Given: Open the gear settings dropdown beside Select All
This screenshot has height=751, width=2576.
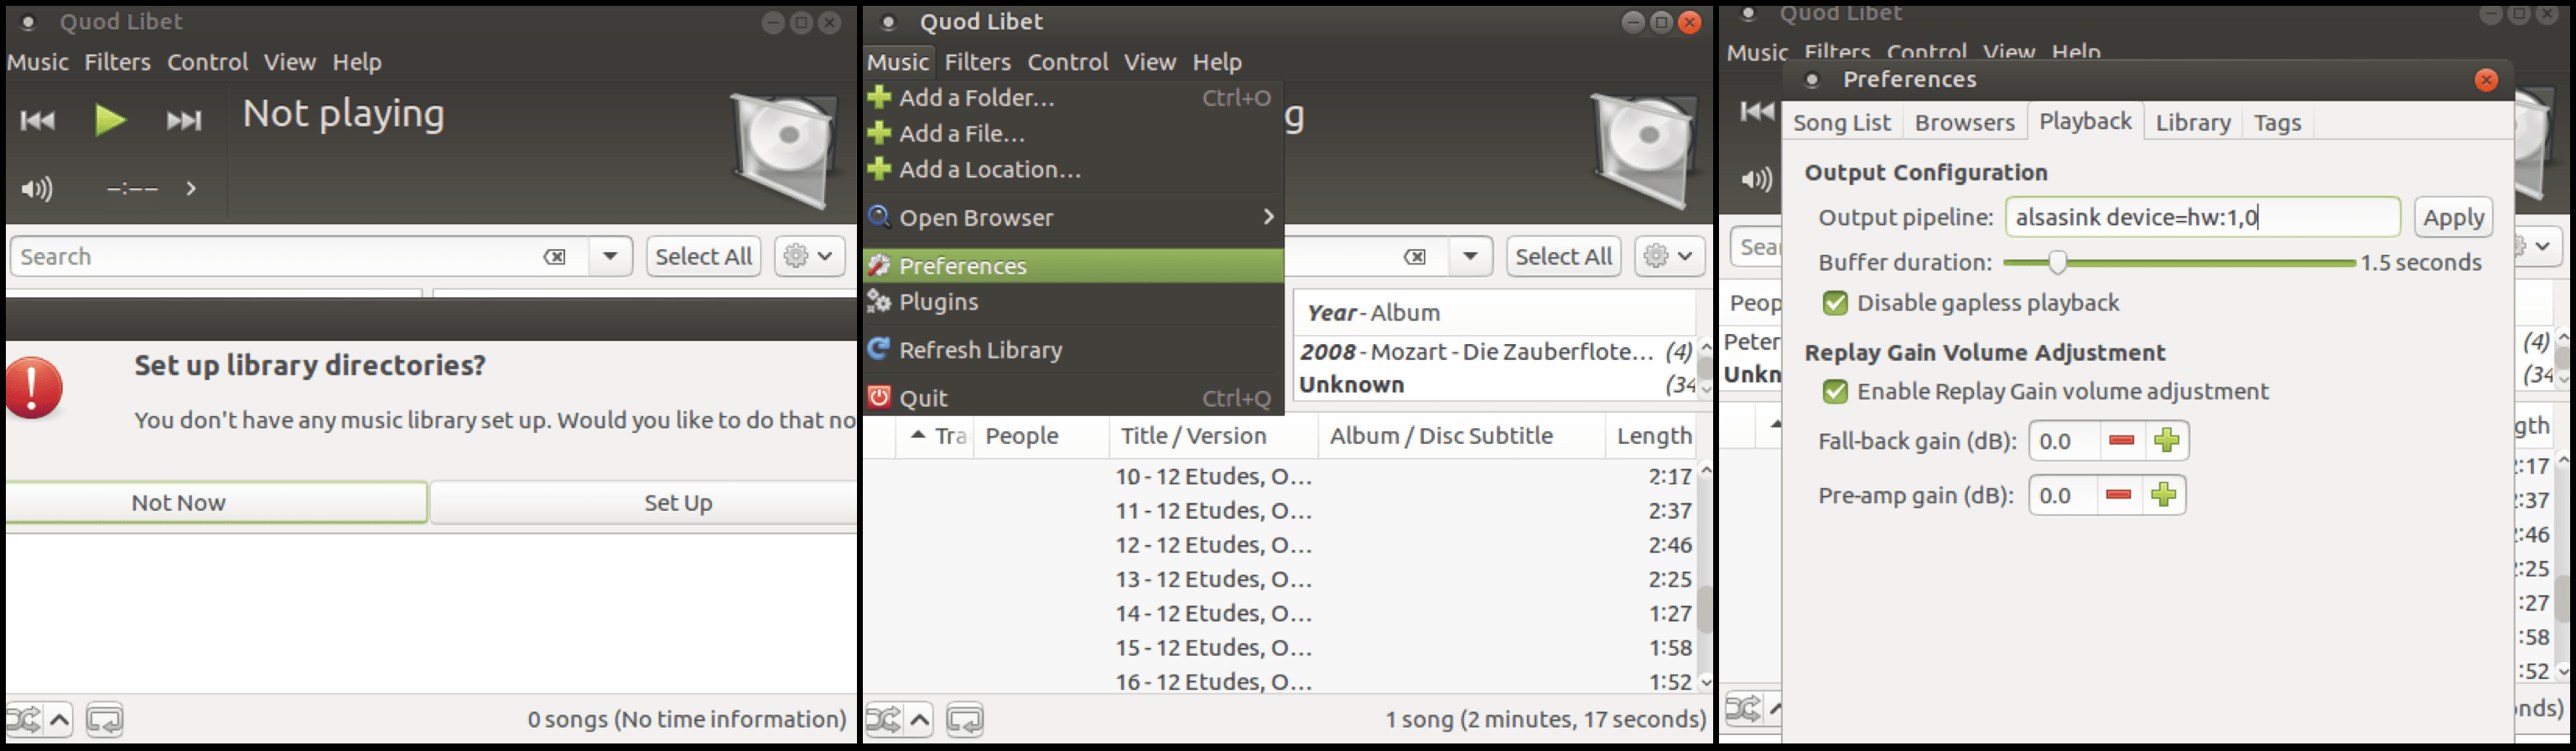Looking at the screenshot, I should pyautogui.click(x=808, y=257).
